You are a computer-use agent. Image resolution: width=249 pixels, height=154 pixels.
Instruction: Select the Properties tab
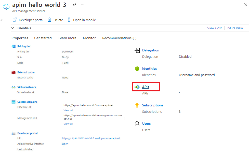coord(20,38)
